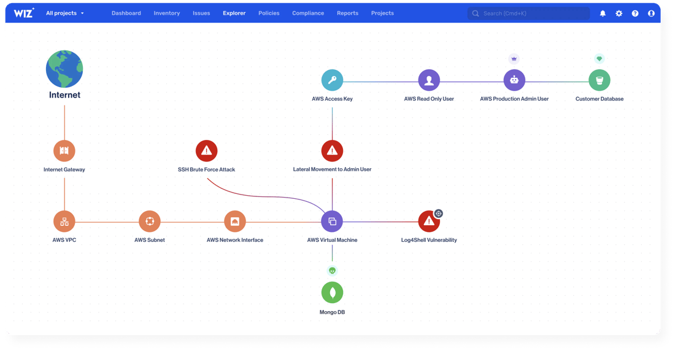Select the AWS VPC node icon

(x=64, y=222)
